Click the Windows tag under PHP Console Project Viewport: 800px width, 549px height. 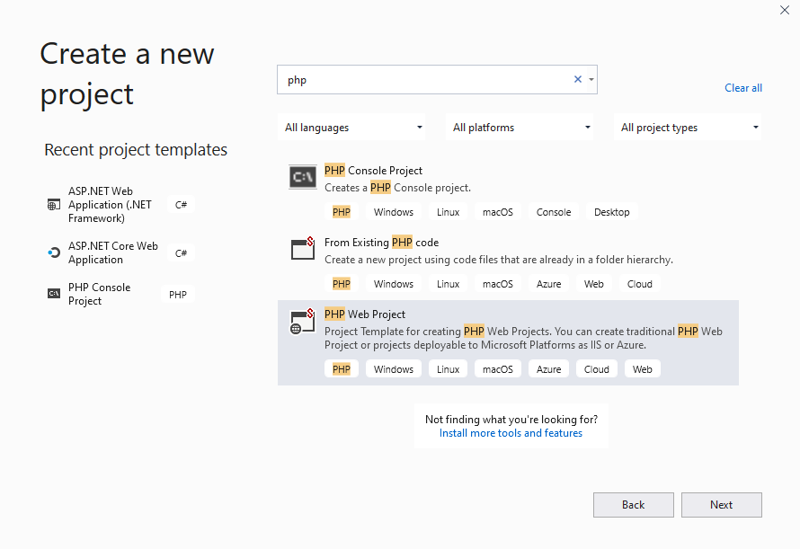[x=394, y=212]
